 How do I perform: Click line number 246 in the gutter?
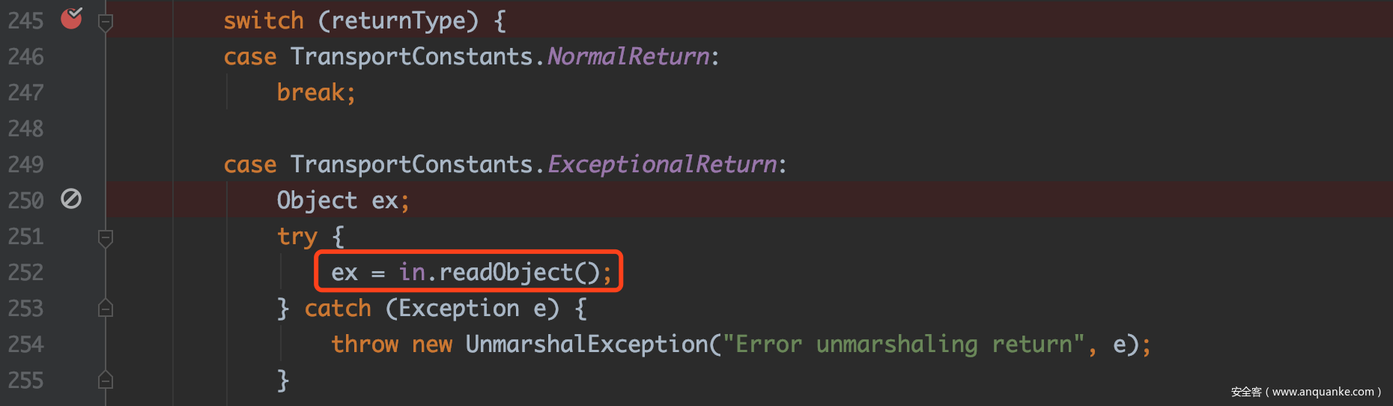(26, 57)
